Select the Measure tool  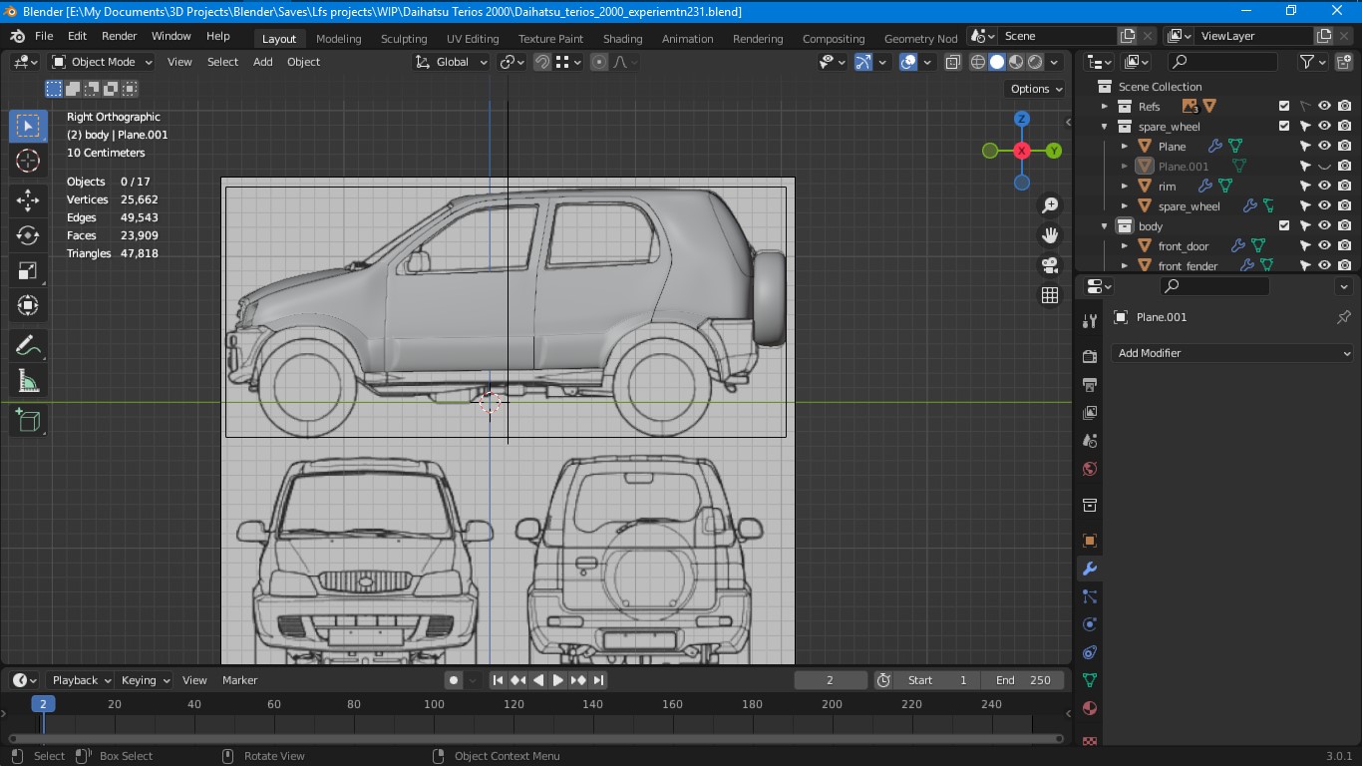click(28, 382)
